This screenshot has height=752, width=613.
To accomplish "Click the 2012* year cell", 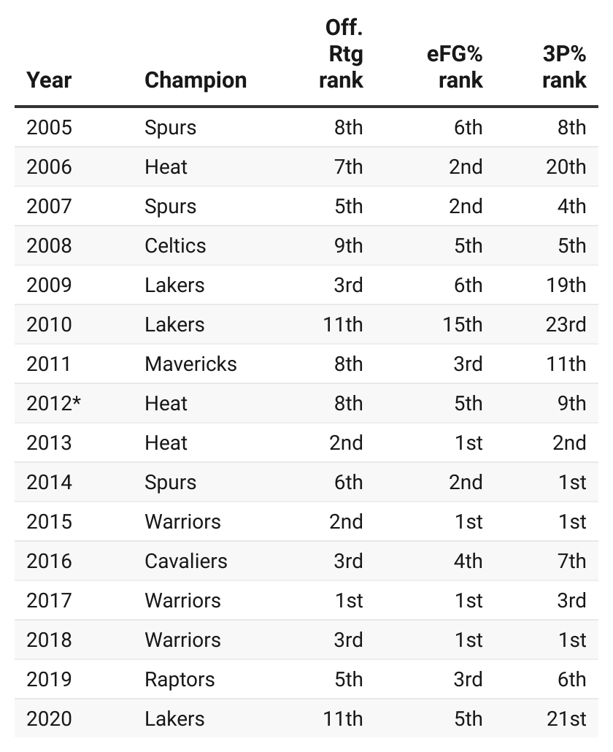I will 53,403.
